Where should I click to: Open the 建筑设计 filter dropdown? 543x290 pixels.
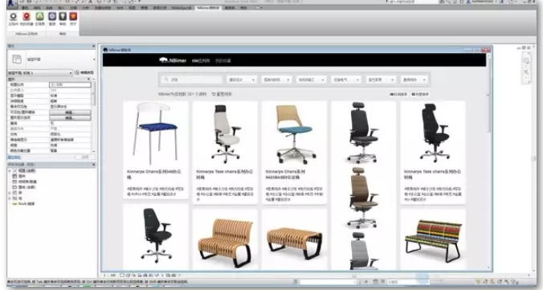(242, 80)
